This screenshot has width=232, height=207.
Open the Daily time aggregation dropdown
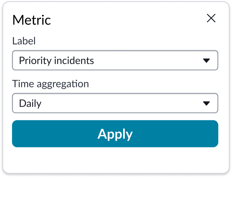pyautogui.click(x=115, y=103)
